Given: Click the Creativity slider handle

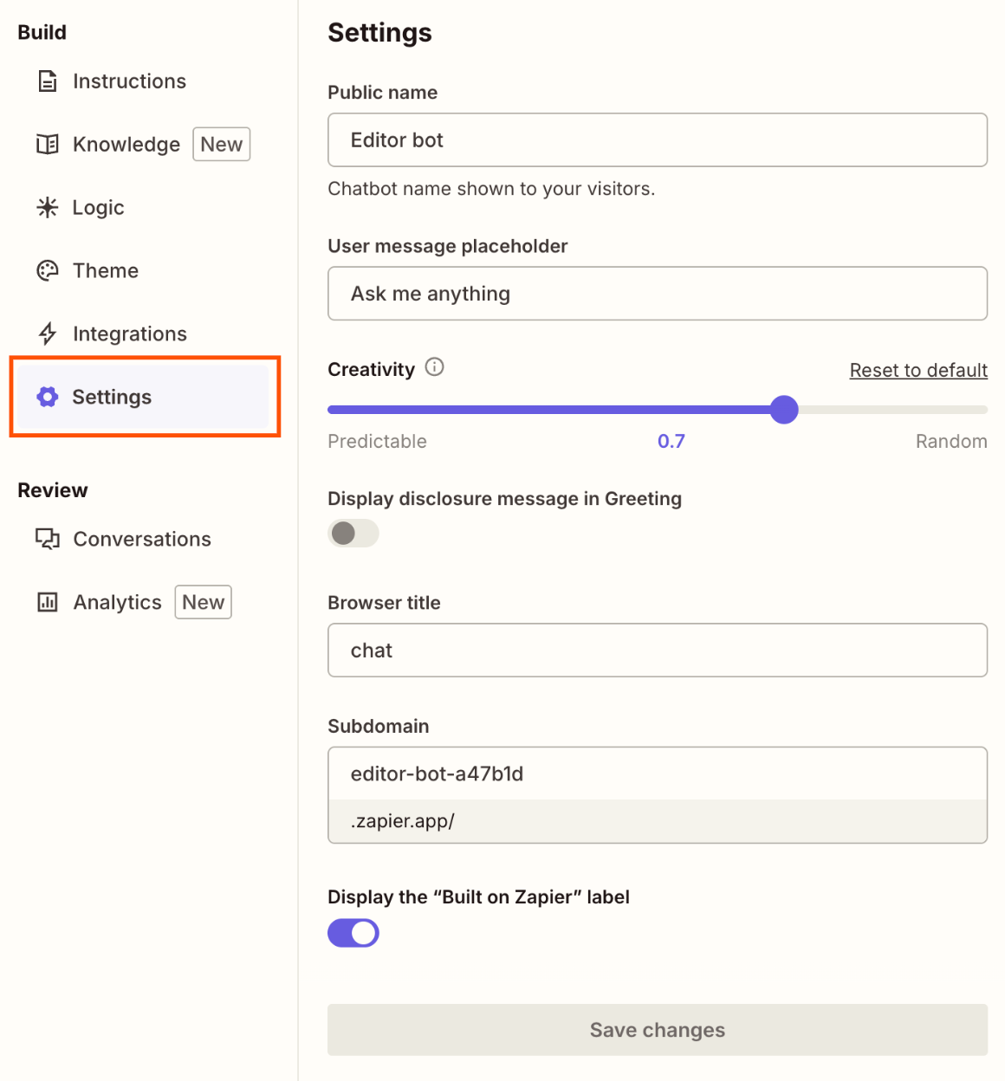Looking at the screenshot, I should coord(784,410).
